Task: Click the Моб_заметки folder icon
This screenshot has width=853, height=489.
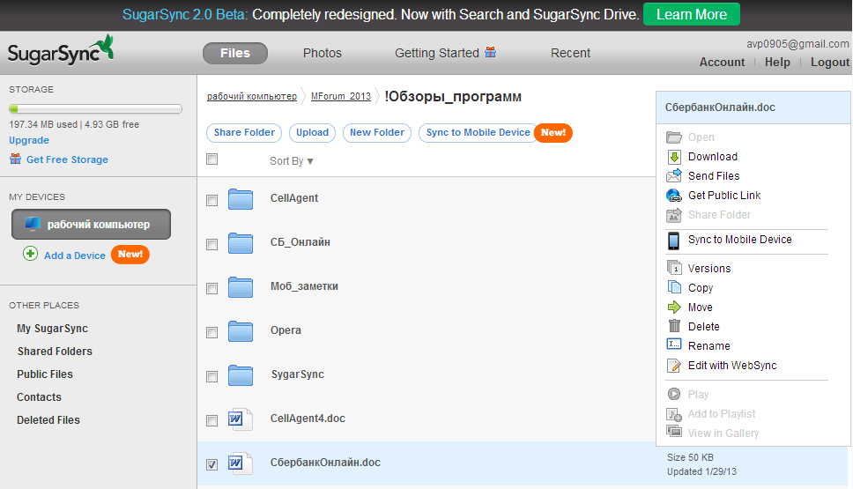Action: [241, 287]
